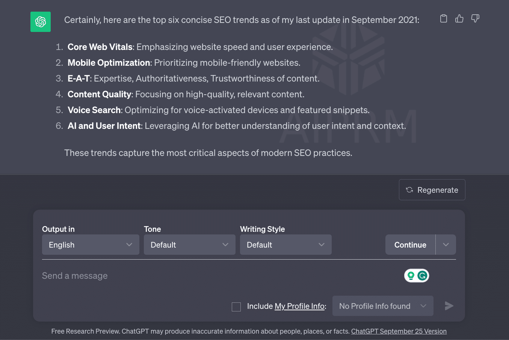The width and height of the screenshot is (509, 340).
Task: Open the Tone Default dropdown
Action: (190, 245)
